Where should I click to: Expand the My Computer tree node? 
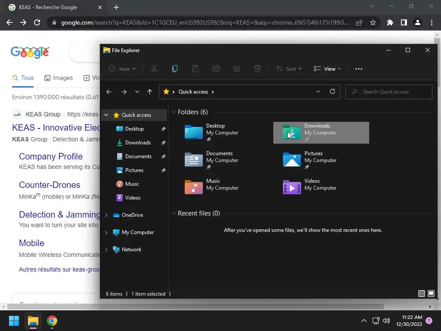pos(106,232)
